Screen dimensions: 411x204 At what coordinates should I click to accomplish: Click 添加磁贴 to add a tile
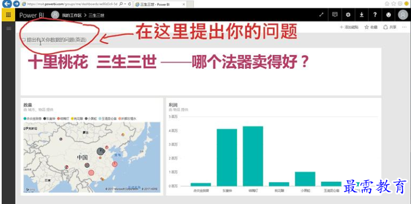tap(349, 27)
